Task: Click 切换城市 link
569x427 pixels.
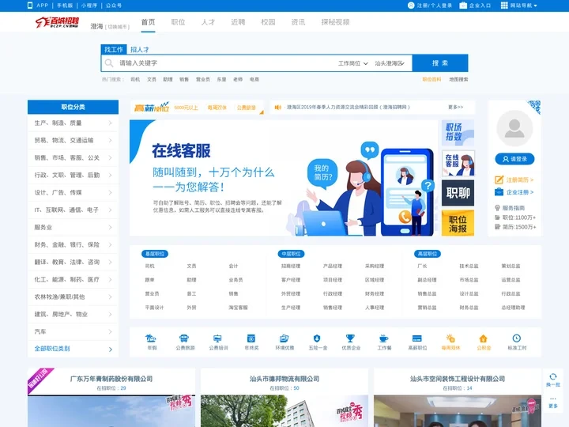Action: tap(117, 27)
